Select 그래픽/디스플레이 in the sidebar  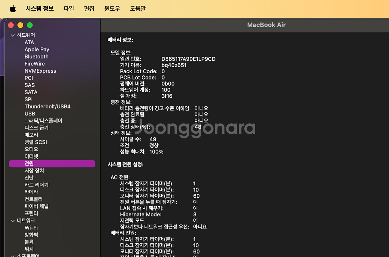(43, 121)
